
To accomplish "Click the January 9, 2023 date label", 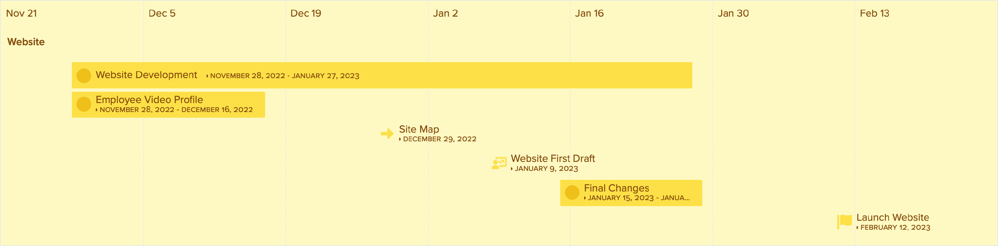I will click(546, 169).
